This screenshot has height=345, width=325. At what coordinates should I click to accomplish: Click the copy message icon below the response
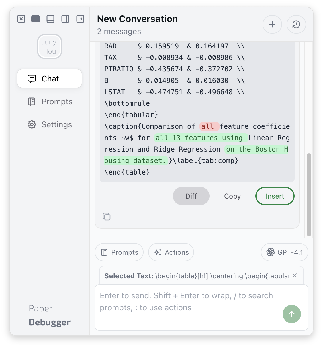(x=107, y=217)
